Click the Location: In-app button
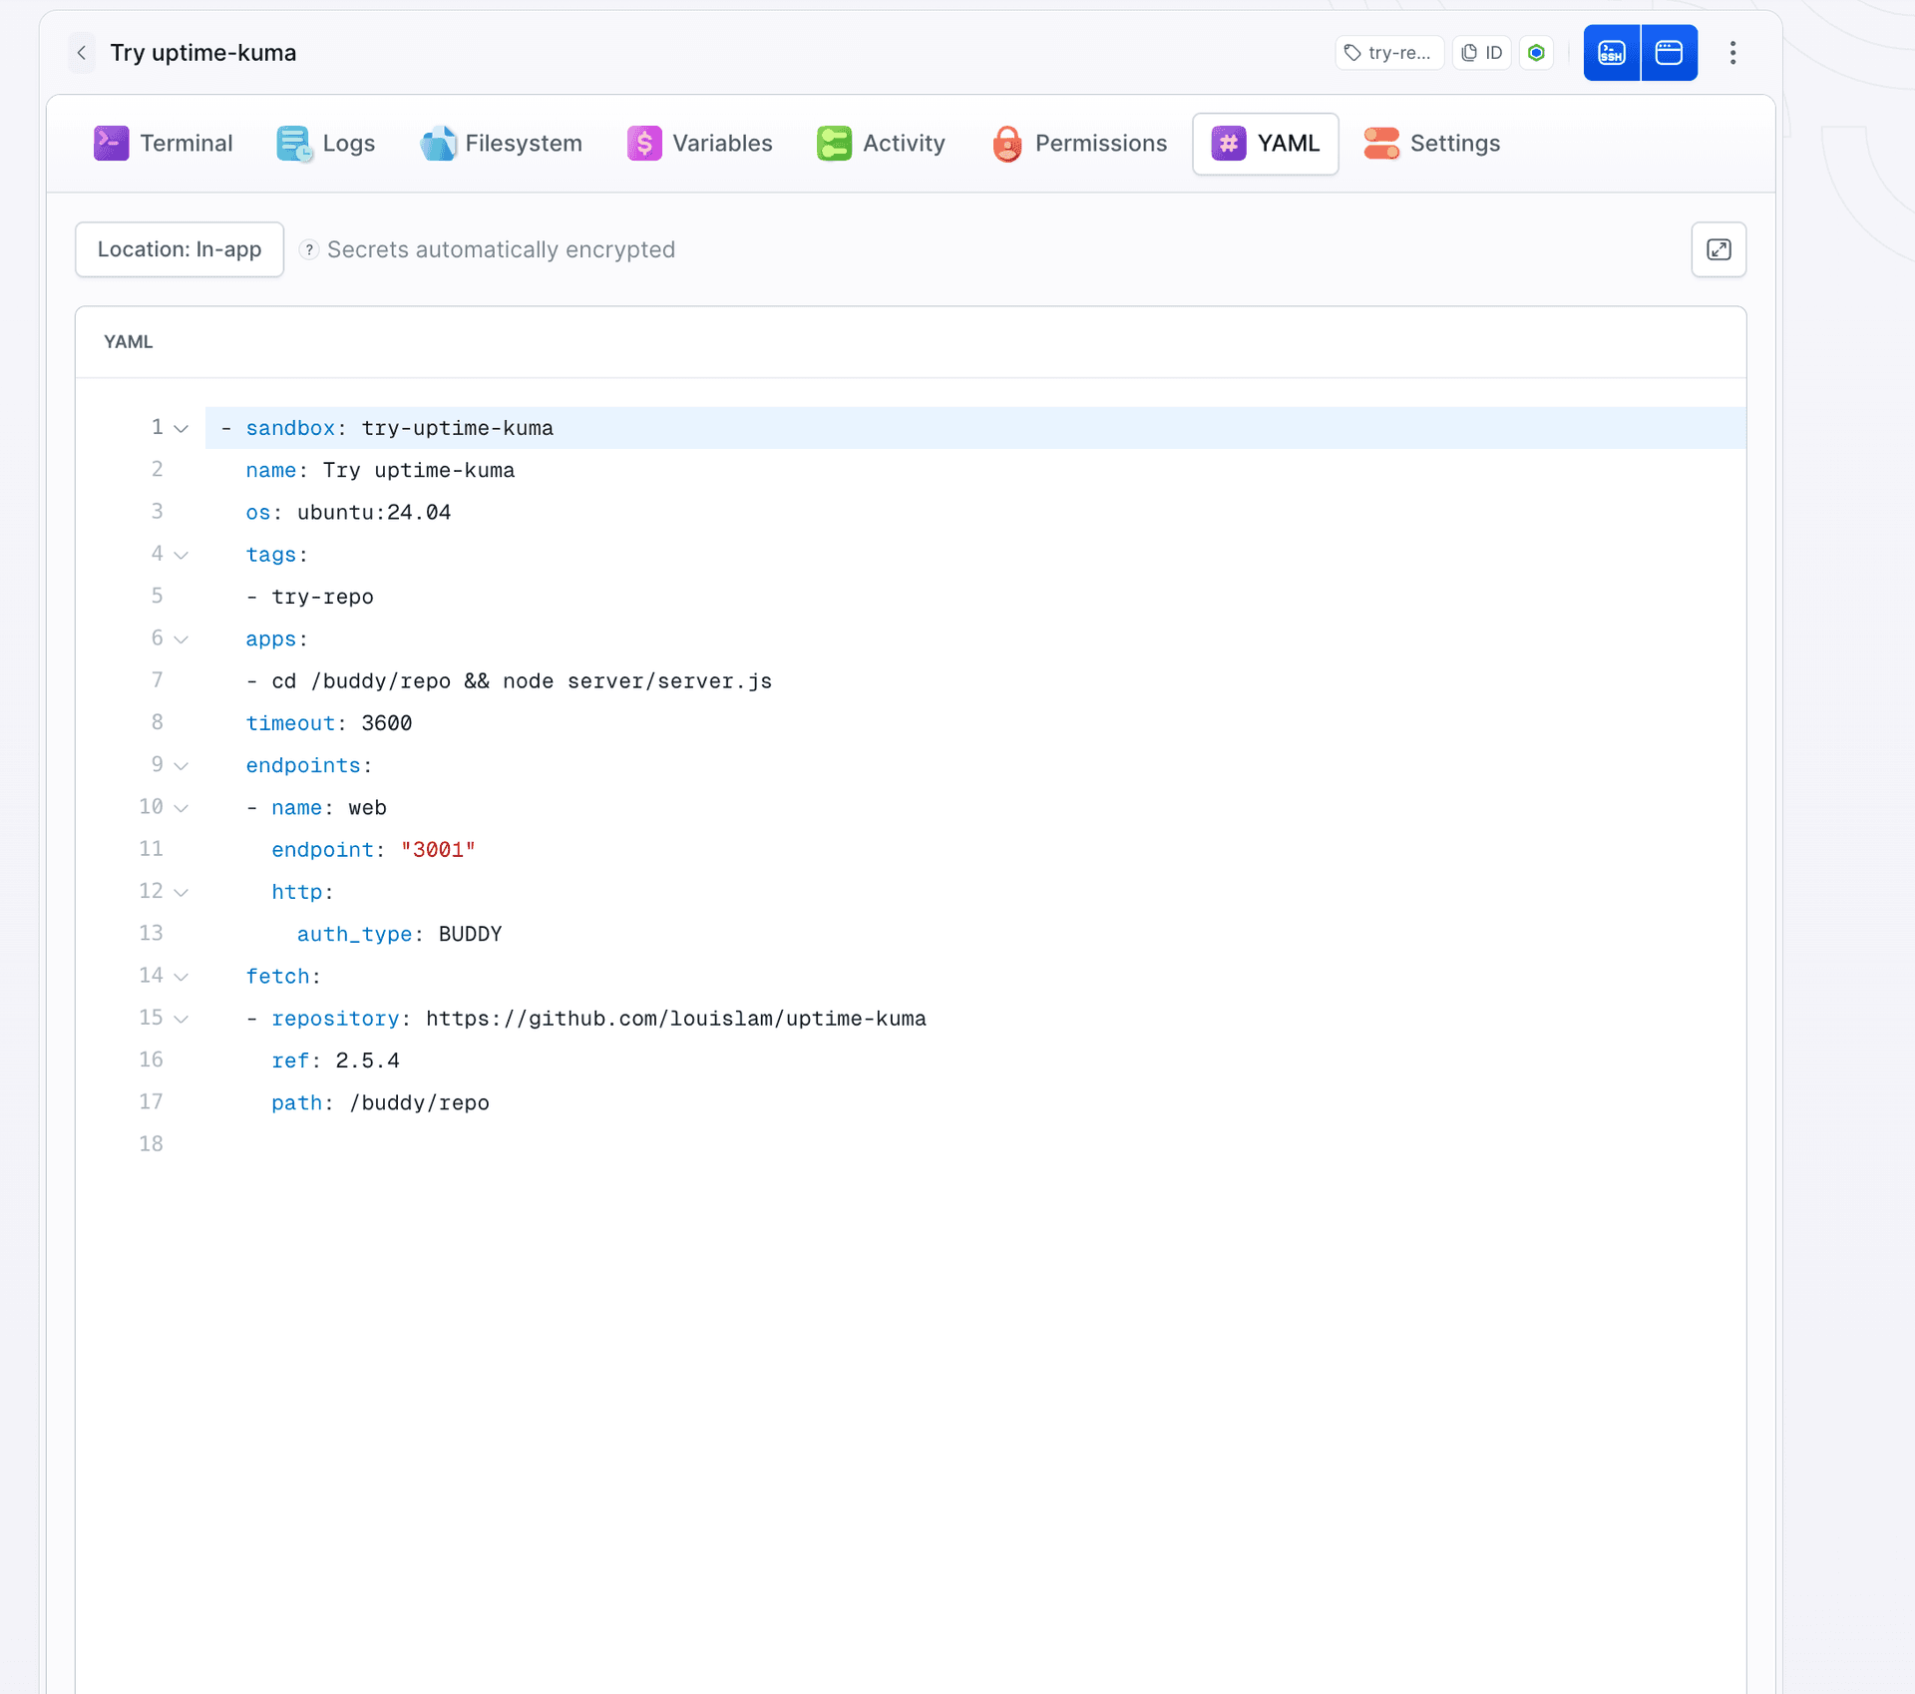Viewport: 1915px width, 1694px height. point(180,249)
